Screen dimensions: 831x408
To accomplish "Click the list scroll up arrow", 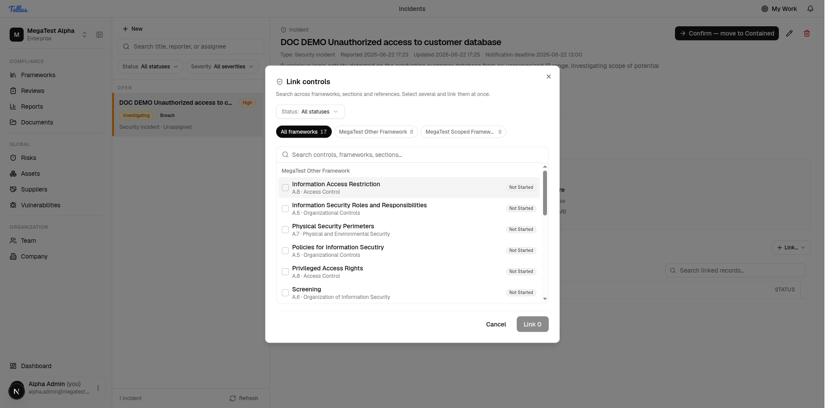I will click(x=545, y=167).
